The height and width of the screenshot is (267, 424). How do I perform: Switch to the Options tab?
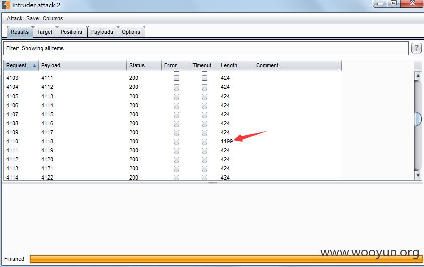point(131,32)
